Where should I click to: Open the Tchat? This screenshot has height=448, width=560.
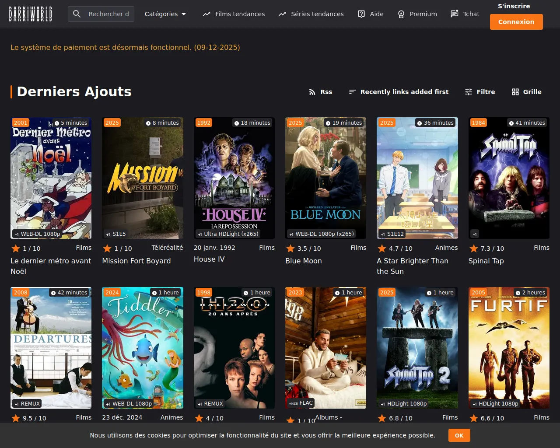(465, 14)
